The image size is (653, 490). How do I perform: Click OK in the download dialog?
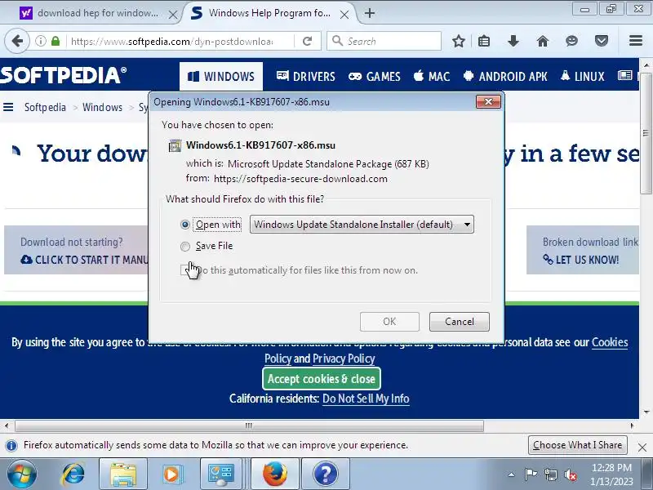click(389, 322)
